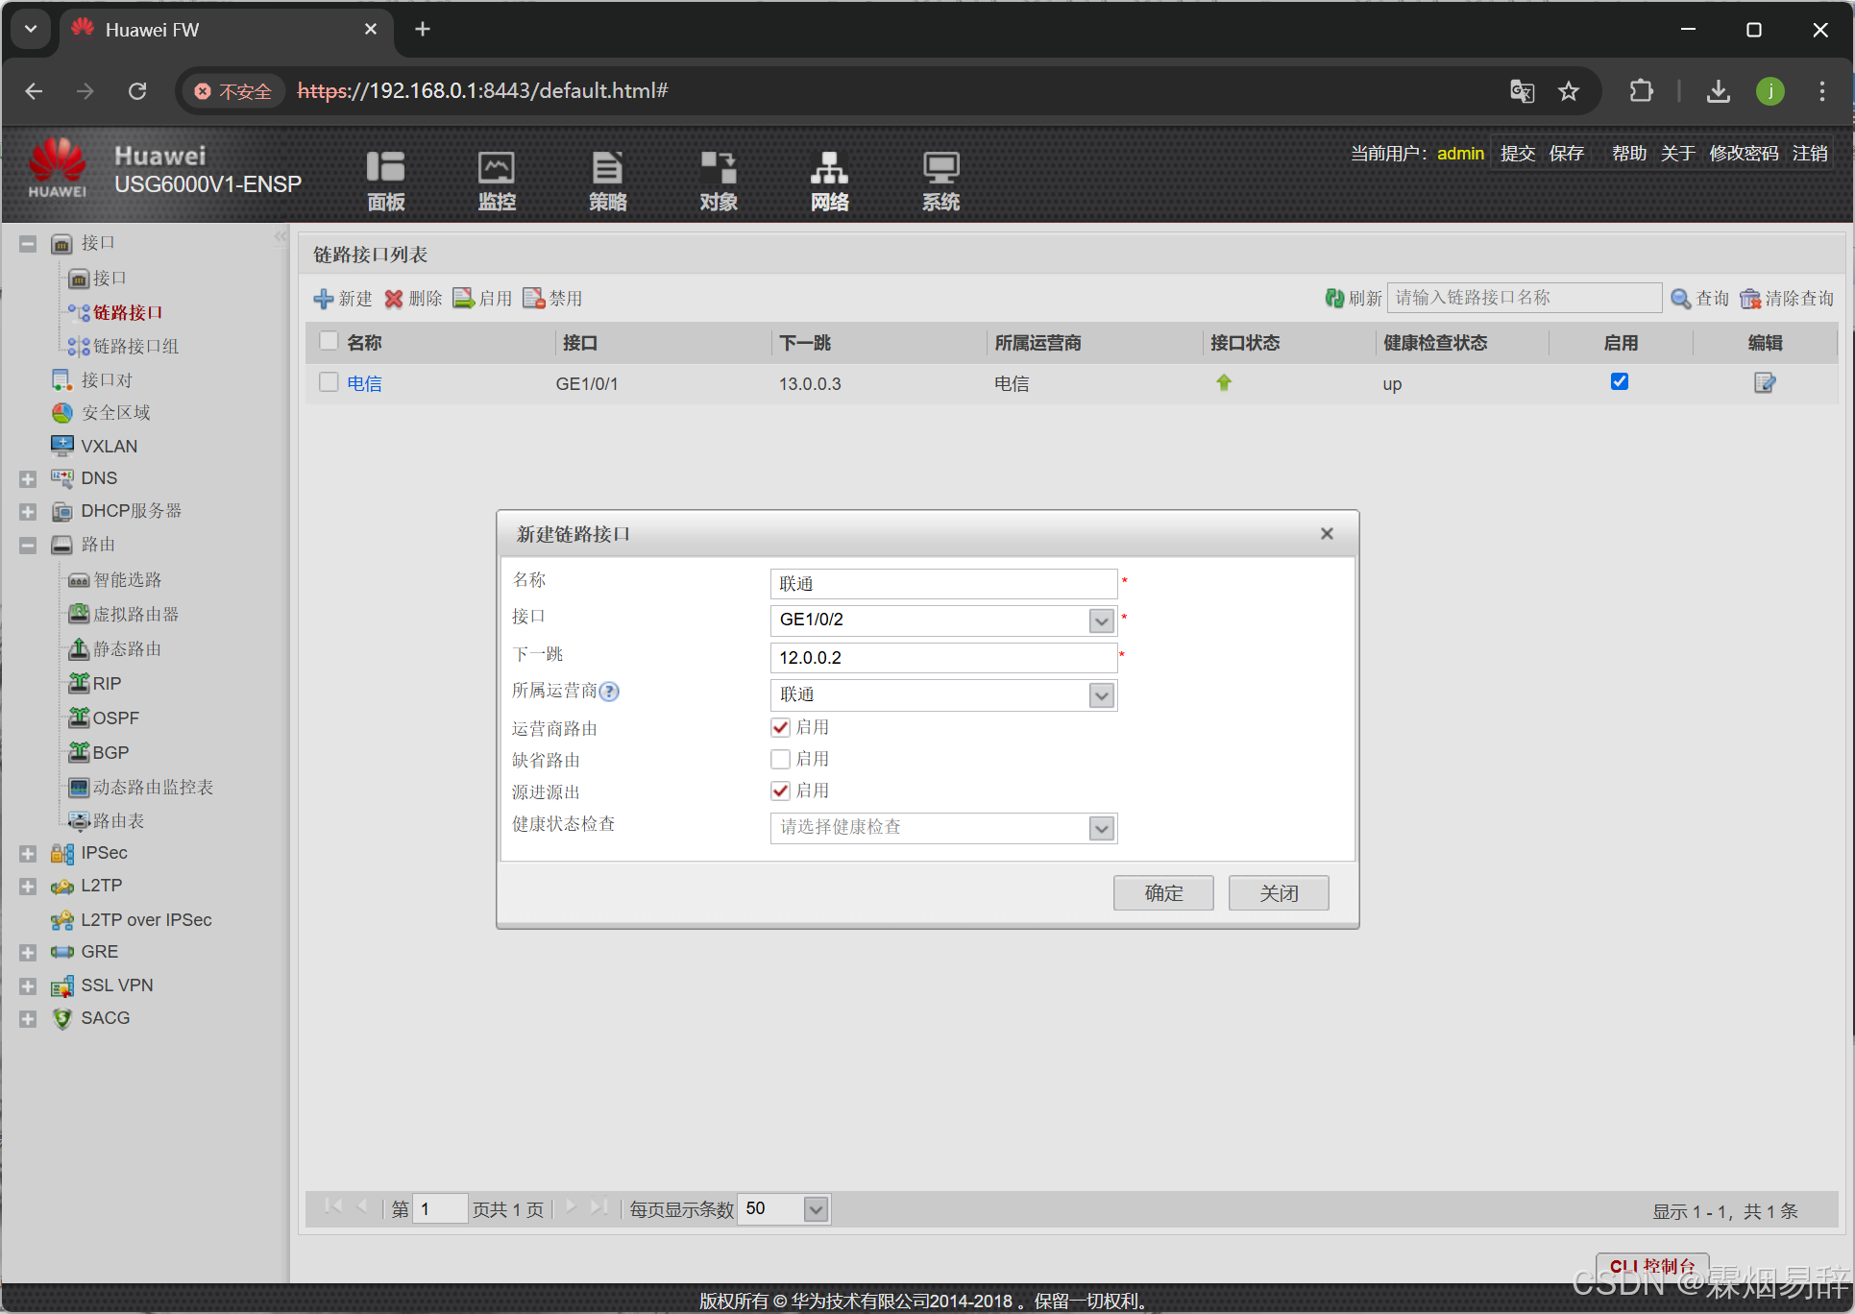Toggle the 源进源出 启用 checkbox

tap(780, 791)
